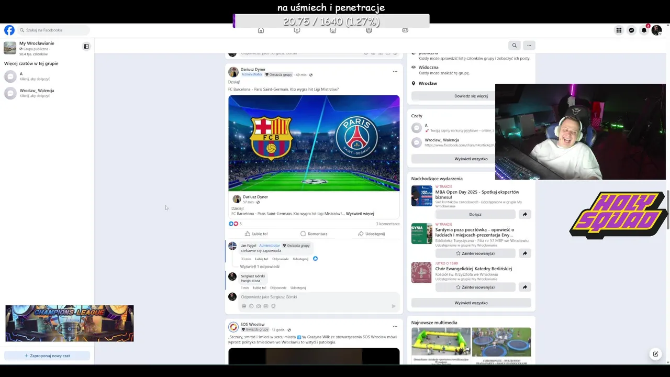The image size is (670, 377).
Task: Start new message with compose pencil icon
Action: point(655,354)
